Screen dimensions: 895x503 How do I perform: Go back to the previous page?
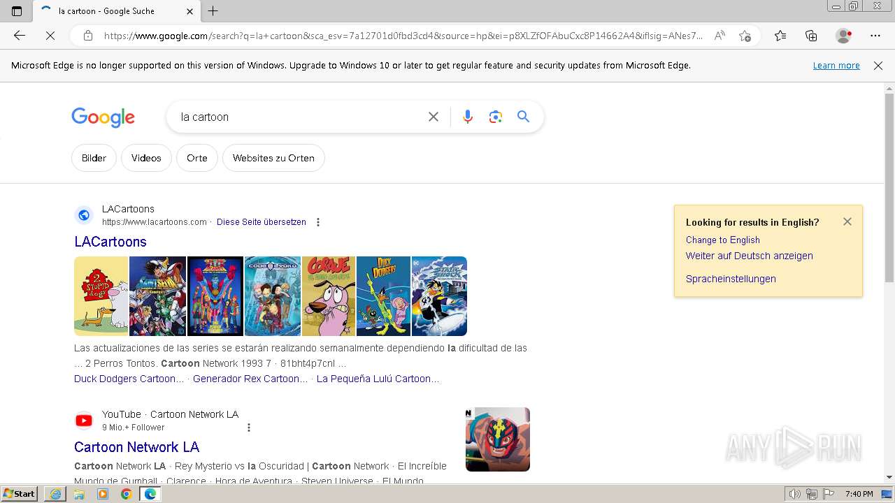[x=20, y=36]
